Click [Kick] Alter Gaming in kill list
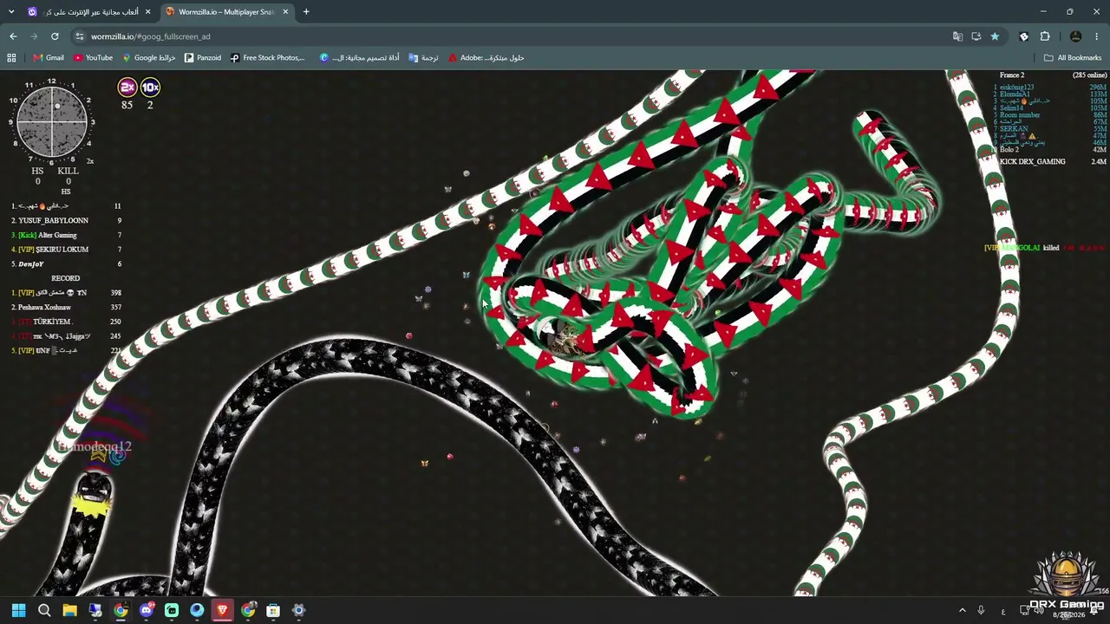Screen dimensions: 1110x624 (48, 236)
